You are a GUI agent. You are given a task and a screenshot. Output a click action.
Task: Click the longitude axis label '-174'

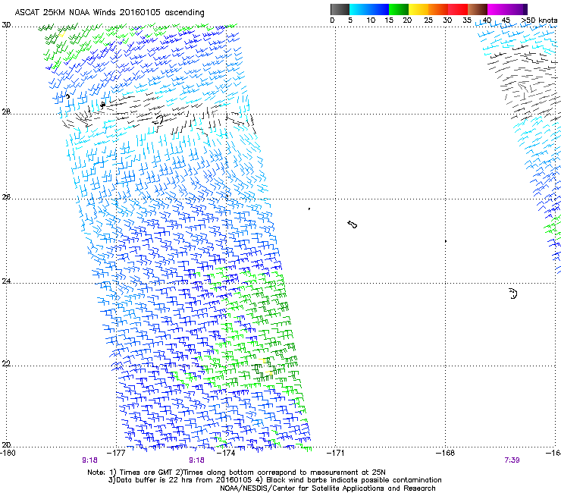pyautogui.click(x=227, y=453)
